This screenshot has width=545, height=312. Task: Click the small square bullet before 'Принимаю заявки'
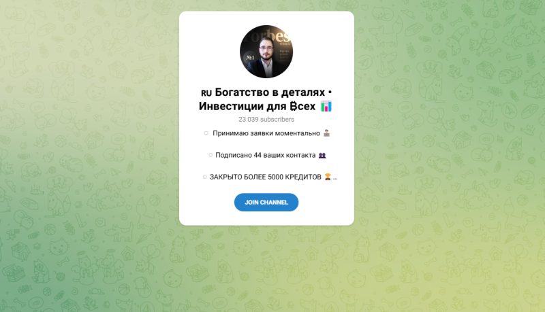[x=206, y=133]
